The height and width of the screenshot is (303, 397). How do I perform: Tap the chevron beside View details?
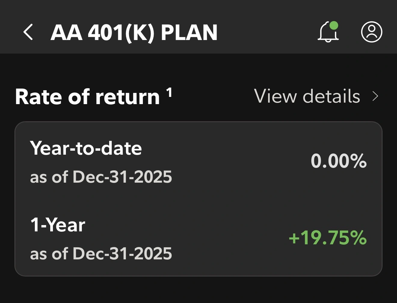(375, 96)
